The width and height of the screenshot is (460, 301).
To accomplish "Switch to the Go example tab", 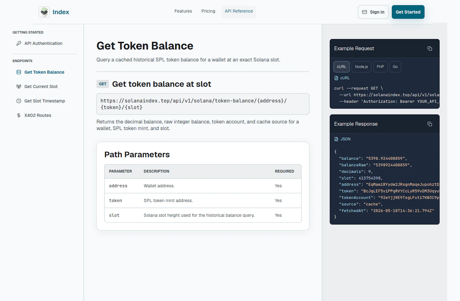I will [x=395, y=67].
